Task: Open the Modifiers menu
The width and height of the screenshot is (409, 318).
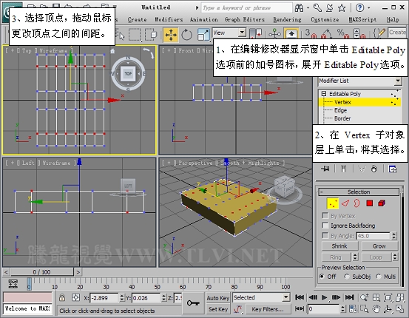Action: click(x=169, y=19)
